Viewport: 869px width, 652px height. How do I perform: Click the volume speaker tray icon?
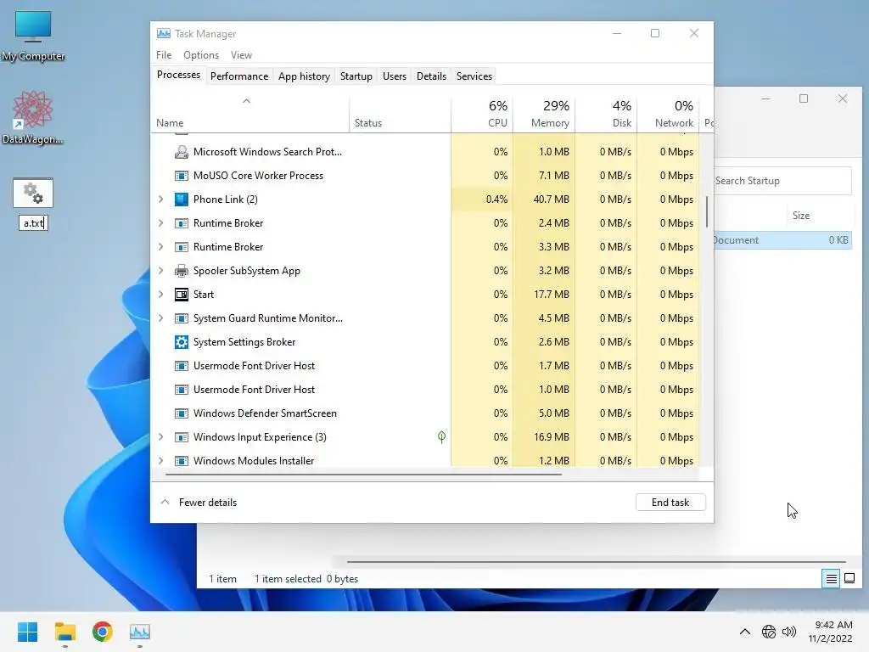pyautogui.click(x=789, y=632)
